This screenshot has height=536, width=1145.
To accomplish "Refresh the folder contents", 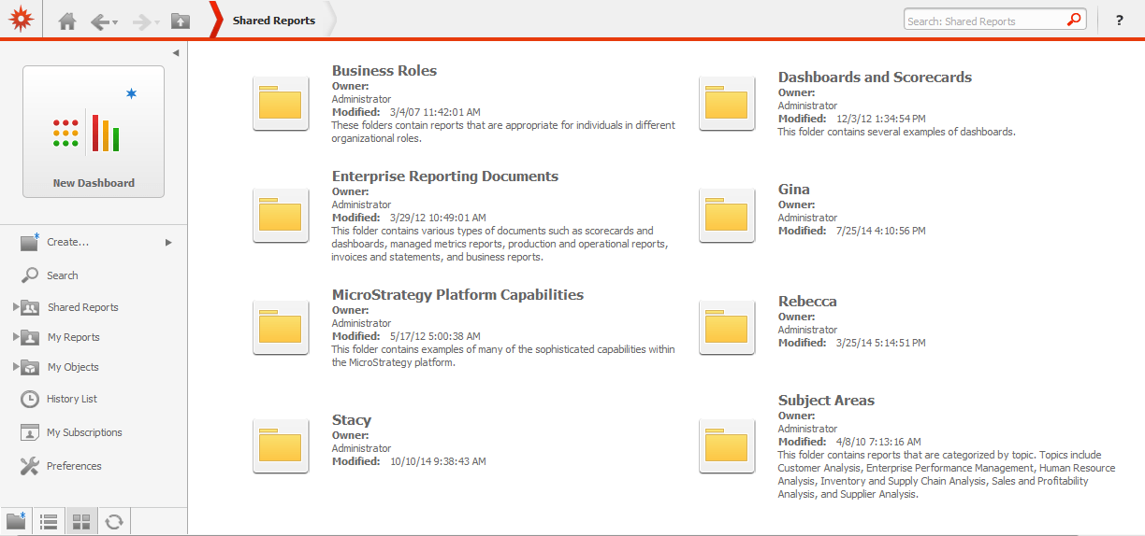I will (114, 522).
